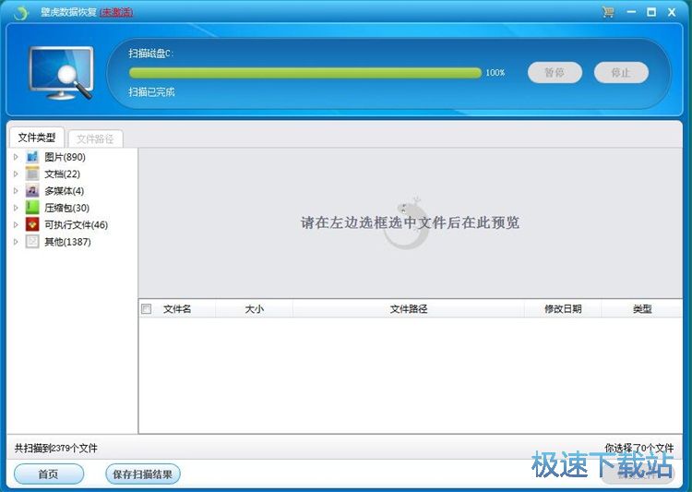This screenshot has width=692, height=492.
Task: Click the 扫描磁盘C: label
Action: pyautogui.click(x=151, y=54)
